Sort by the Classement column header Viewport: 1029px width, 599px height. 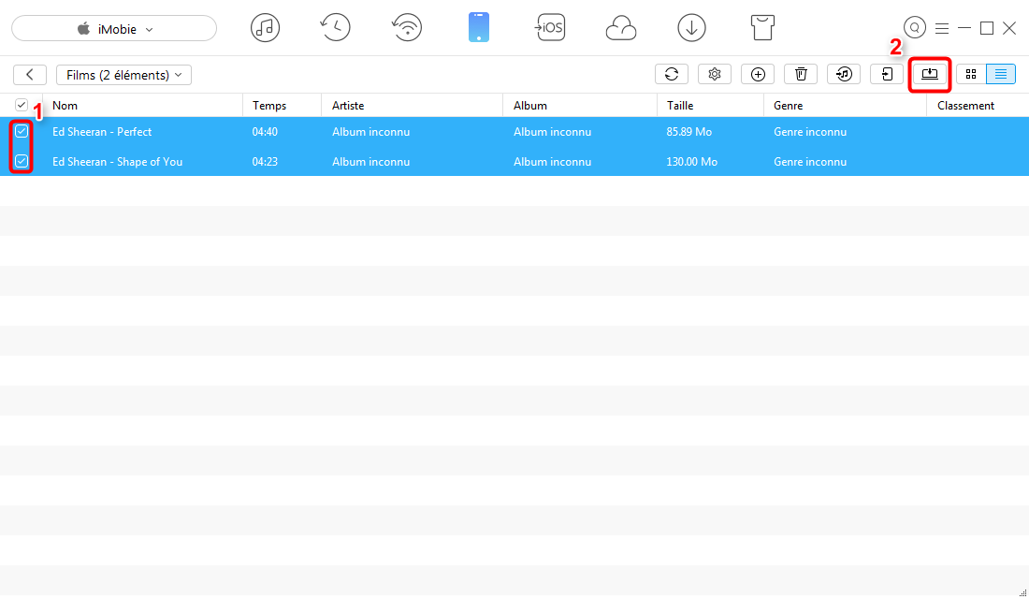(x=965, y=105)
